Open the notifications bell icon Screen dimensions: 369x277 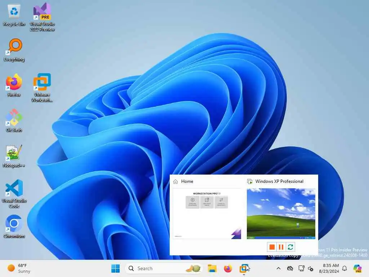(344, 268)
